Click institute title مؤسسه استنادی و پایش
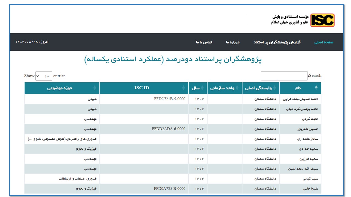The image size is (351, 197). pos(290,17)
